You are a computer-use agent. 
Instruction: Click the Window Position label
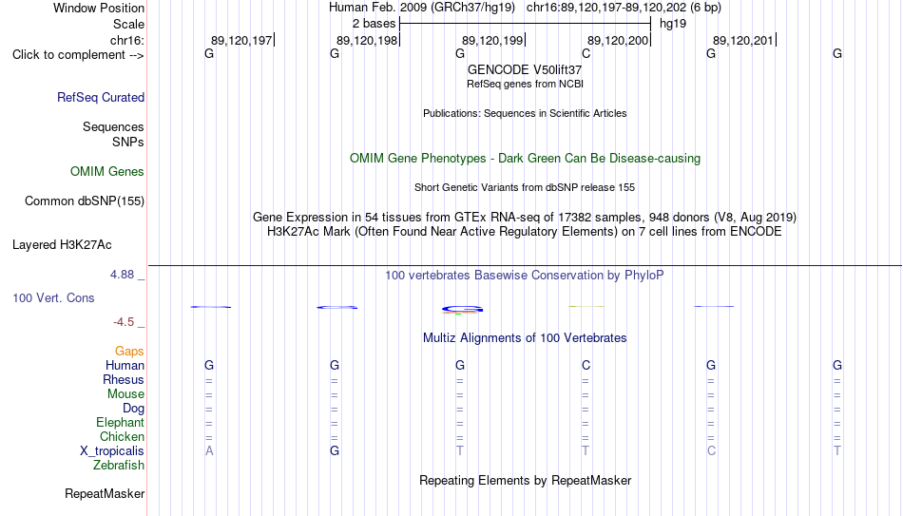coord(99,8)
